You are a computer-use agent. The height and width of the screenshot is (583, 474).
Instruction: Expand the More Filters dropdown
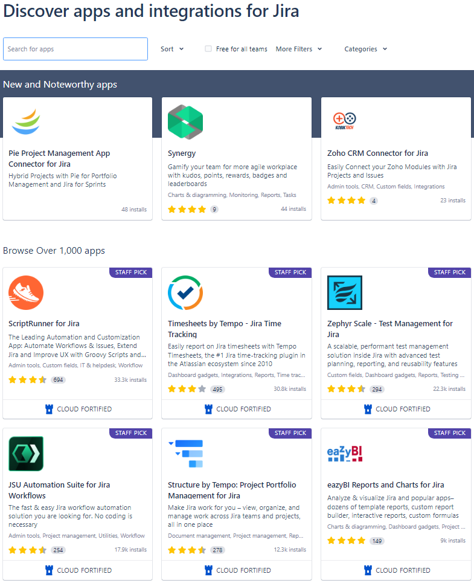coord(299,49)
